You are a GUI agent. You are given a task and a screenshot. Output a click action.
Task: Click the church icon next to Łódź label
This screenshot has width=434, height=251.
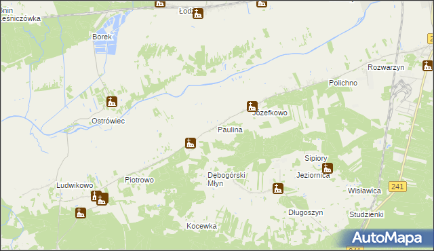click(198, 14)
